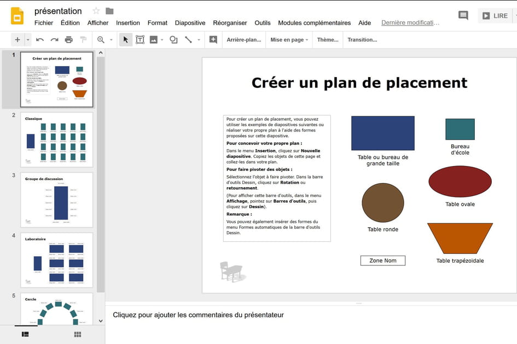Click the Dernière modification link

410,23
